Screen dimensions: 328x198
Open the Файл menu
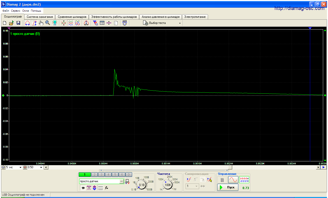click(x=6, y=11)
